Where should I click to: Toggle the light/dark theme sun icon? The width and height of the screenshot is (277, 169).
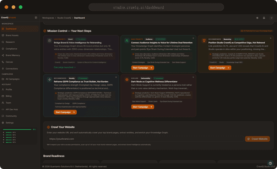[257, 18]
